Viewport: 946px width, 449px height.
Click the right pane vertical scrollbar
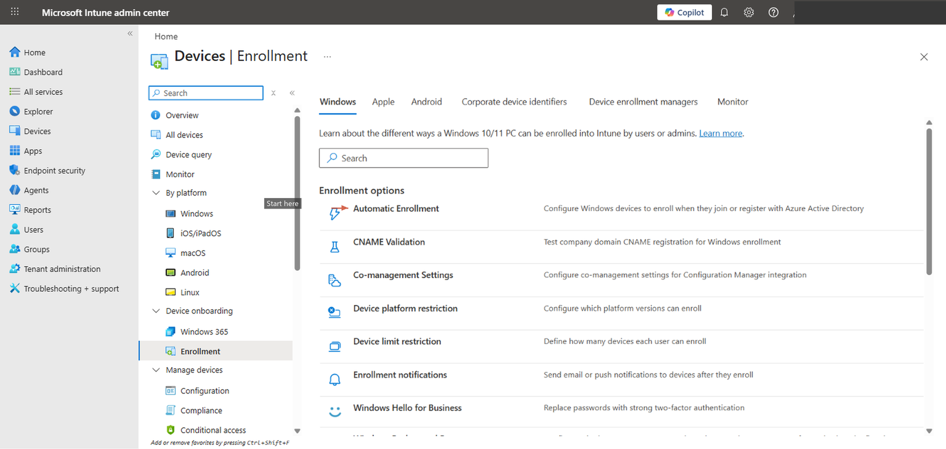pos(929,197)
